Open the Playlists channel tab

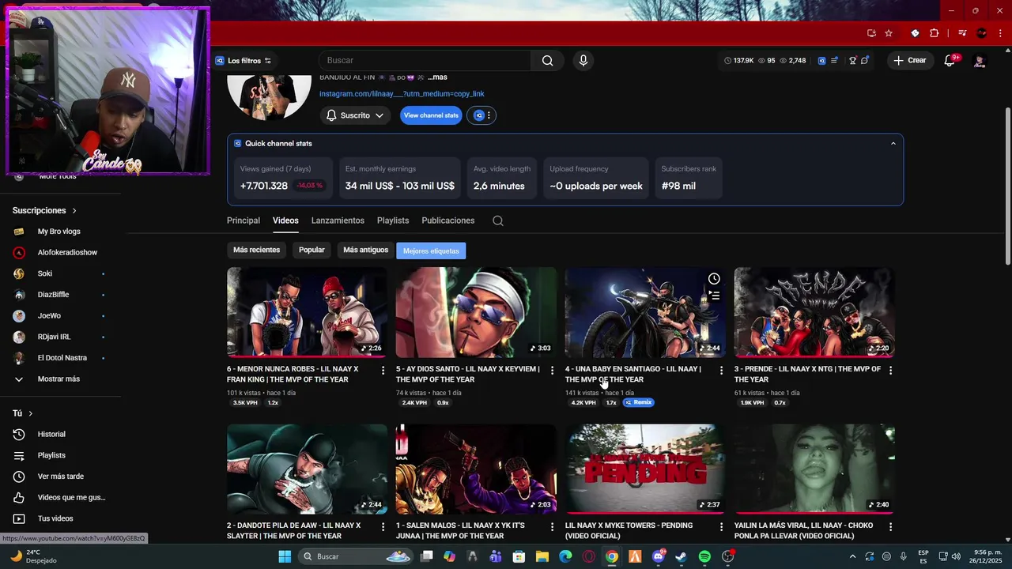click(393, 220)
